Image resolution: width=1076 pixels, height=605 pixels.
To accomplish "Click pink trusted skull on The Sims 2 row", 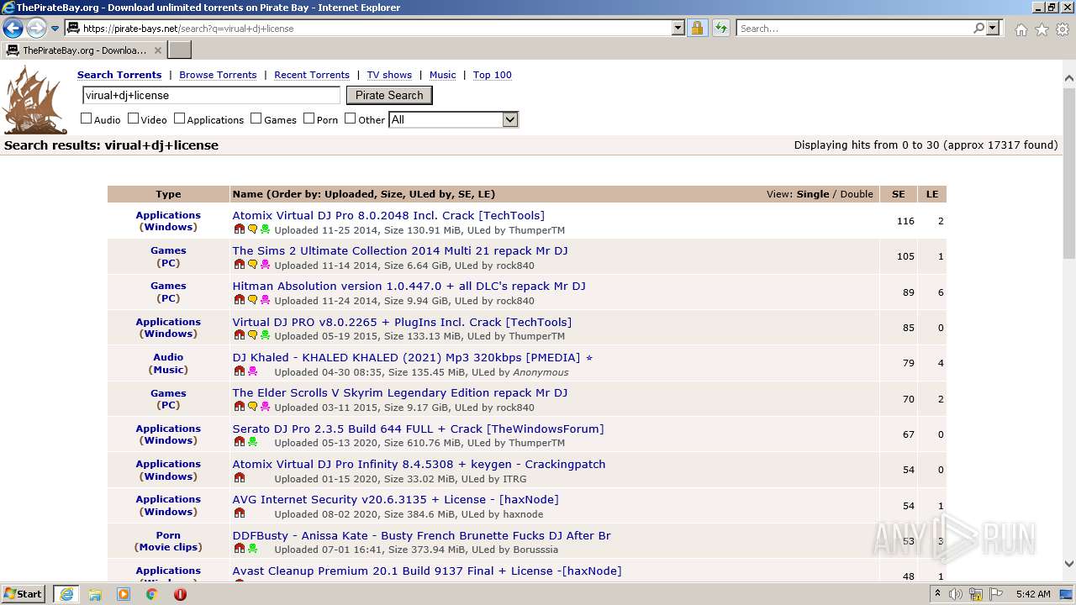I will point(265,265).
